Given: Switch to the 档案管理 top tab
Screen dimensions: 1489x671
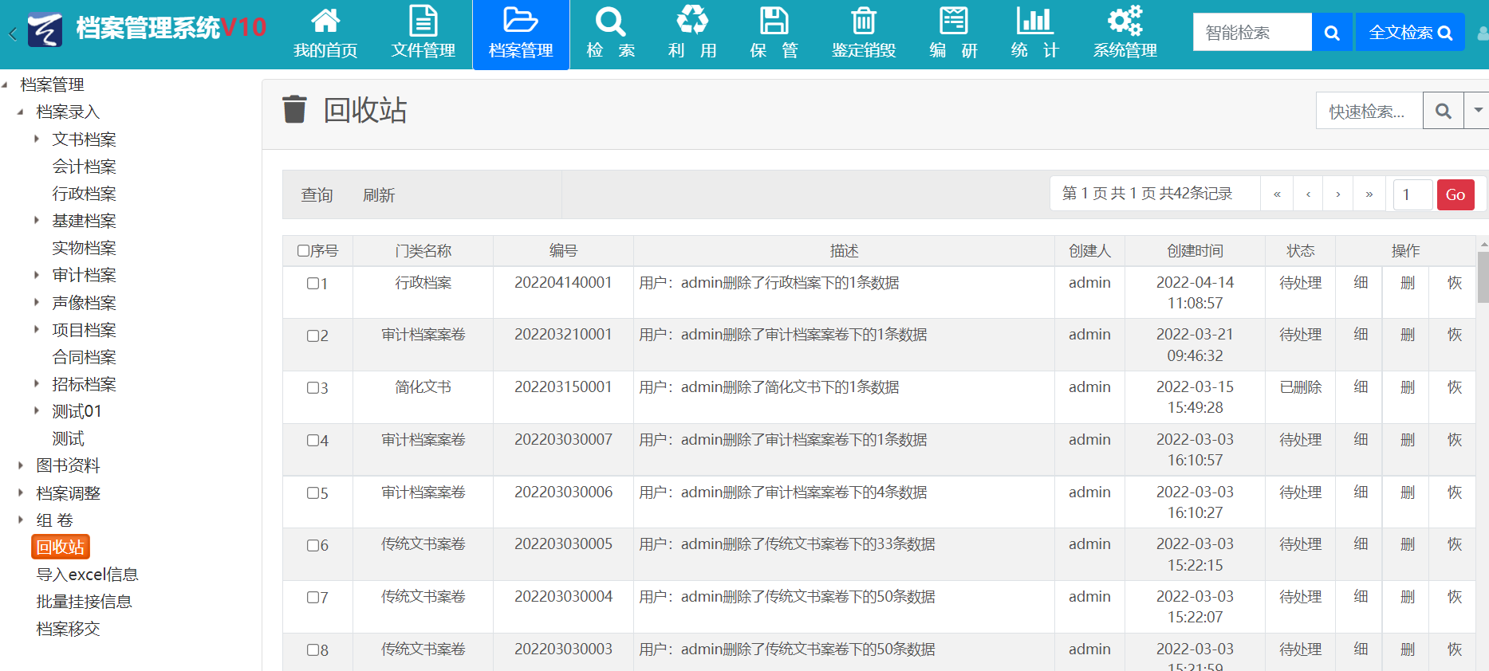Looking at the screenshot, I should click(521, 35).
